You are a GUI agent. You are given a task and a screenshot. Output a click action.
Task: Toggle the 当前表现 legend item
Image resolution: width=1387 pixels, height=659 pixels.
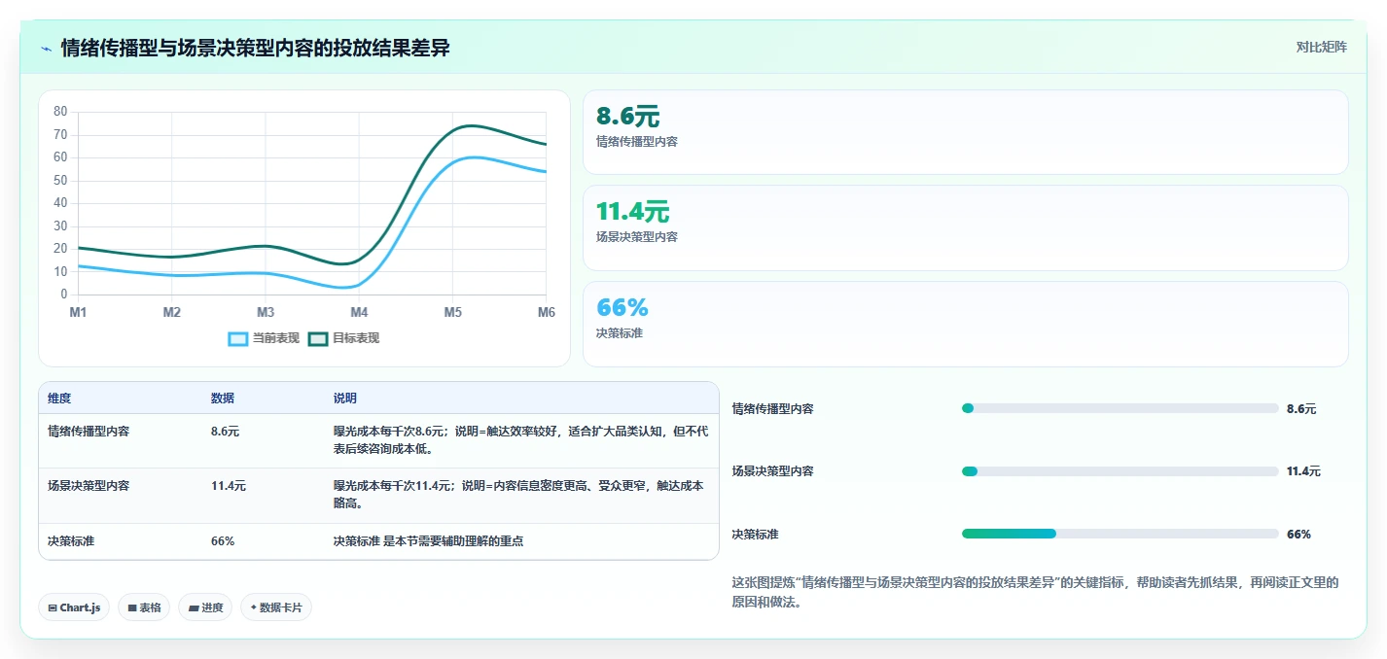click(263, 338)
